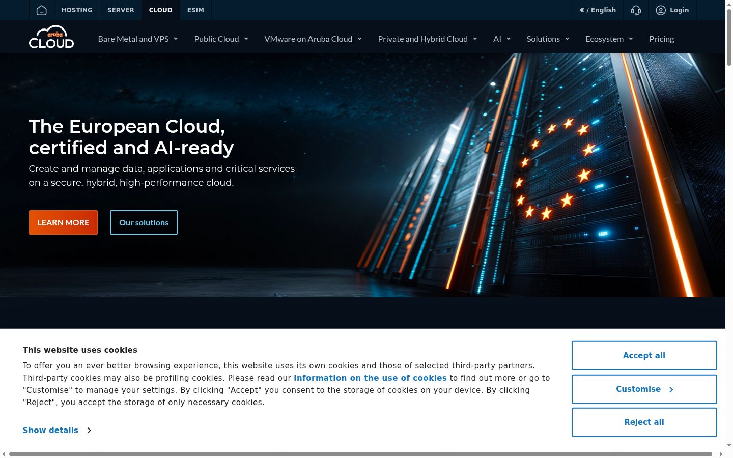Click the Aruba Cloud logo
Screen dimensions: 733x458
pyautogui.click(x=51, y=37)
